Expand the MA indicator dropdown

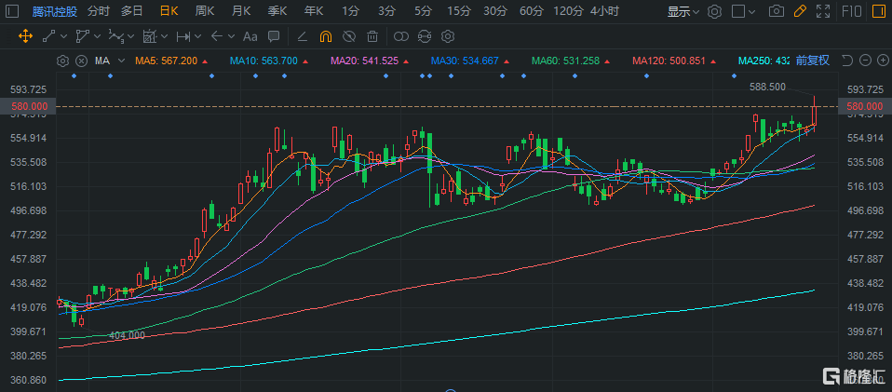120,61
